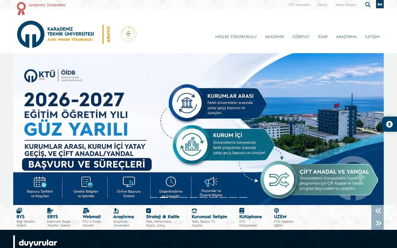397x248 pixels.
Task: Click the Araştırma Üniversitesi header text
Action: [x=47, y=5]
